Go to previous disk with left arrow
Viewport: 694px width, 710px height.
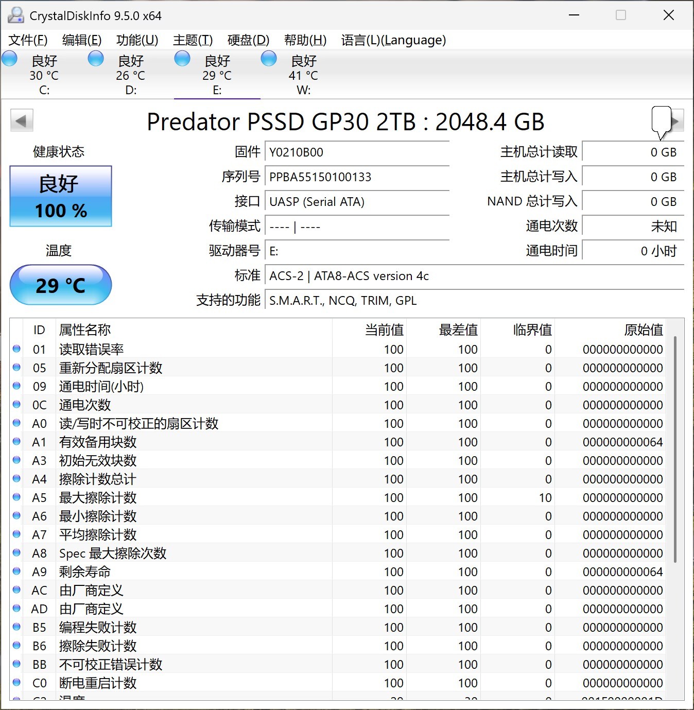point(22,121)
